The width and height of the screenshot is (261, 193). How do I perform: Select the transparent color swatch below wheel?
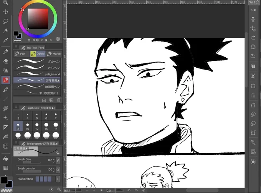click(x=18, y=40)
